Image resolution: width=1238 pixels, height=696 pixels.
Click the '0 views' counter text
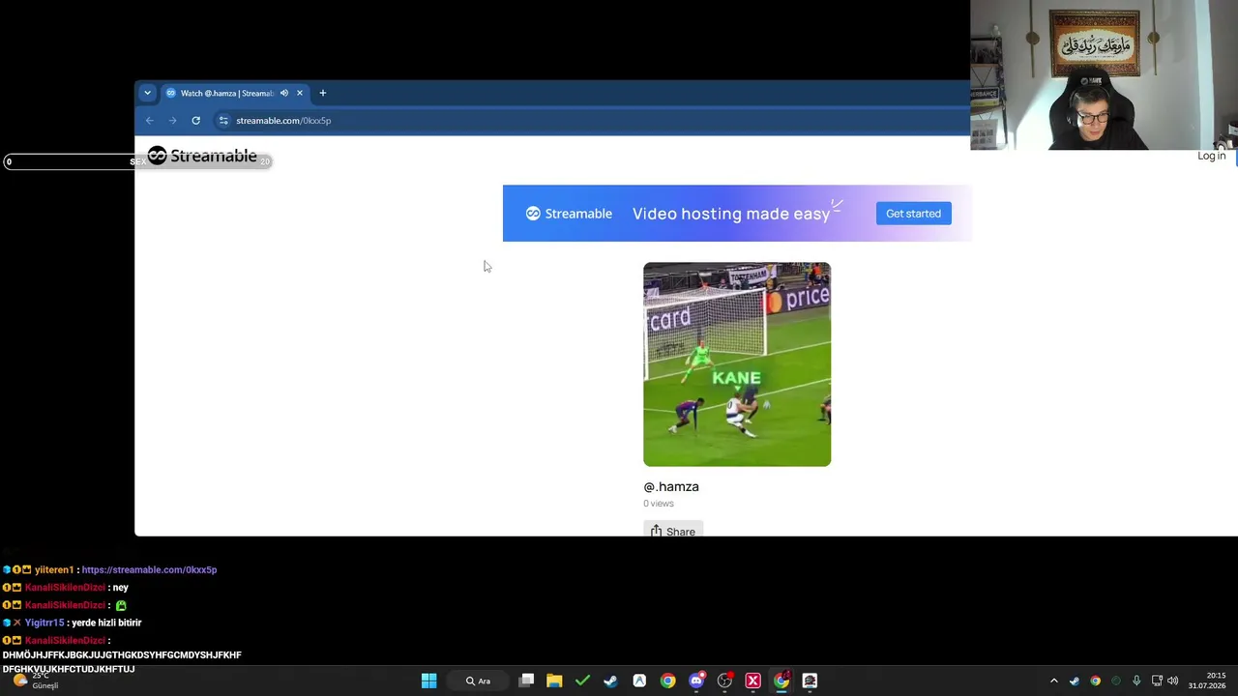[x=659, y=504]
